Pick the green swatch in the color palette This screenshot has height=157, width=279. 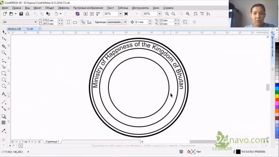click(277, 92)
